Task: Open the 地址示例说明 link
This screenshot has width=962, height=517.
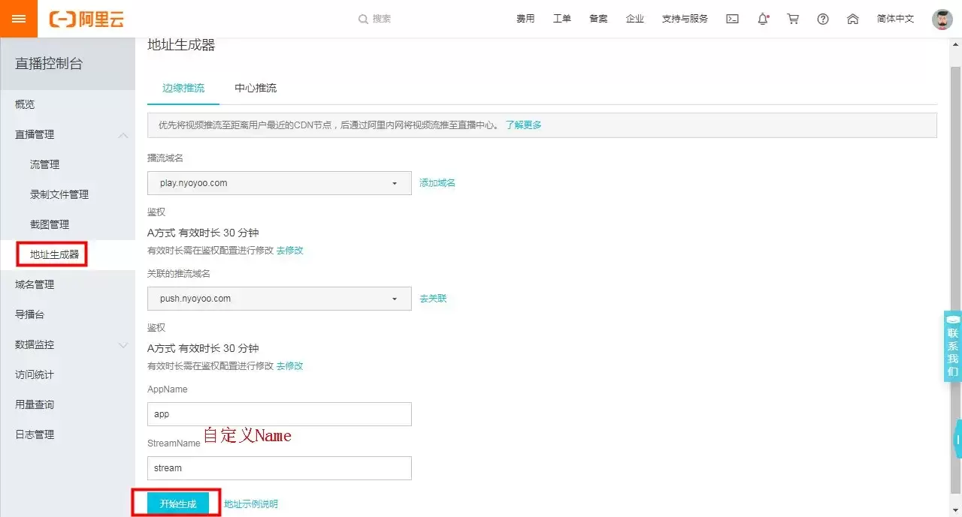Action: (251, 504)
